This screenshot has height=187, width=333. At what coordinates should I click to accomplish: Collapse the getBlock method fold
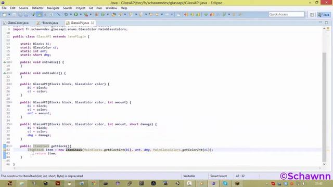click(x=11, y=146)
